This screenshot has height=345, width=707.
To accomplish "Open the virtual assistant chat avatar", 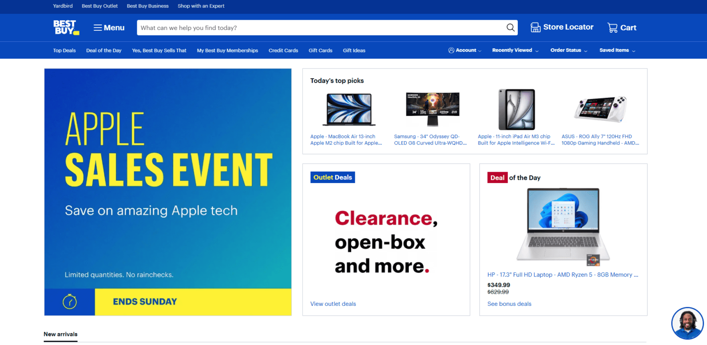I will (x=687, y=323).
